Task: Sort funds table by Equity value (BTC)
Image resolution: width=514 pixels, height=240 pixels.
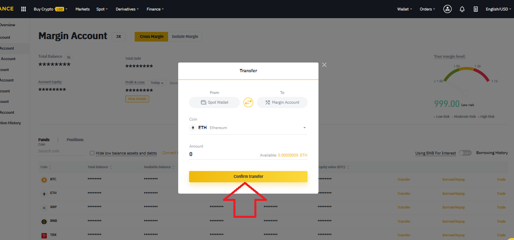Action: click(334, 167)
